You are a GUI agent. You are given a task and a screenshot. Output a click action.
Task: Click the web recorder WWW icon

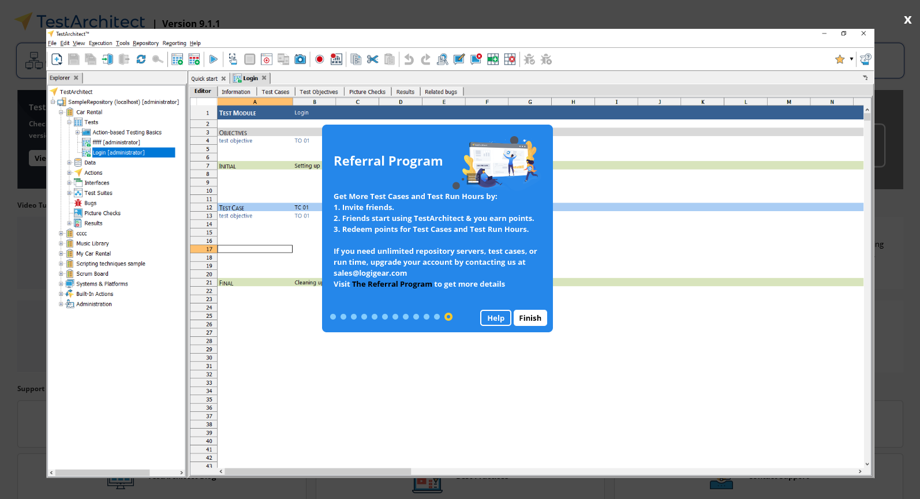(336, 59)
